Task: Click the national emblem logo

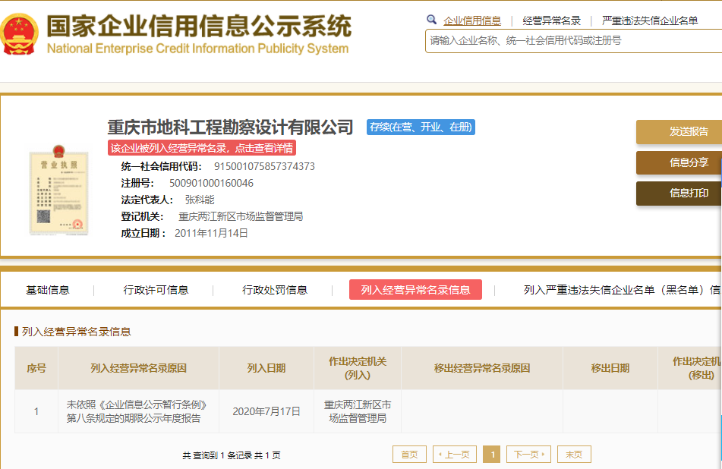Action: click(x=19, y=34)
